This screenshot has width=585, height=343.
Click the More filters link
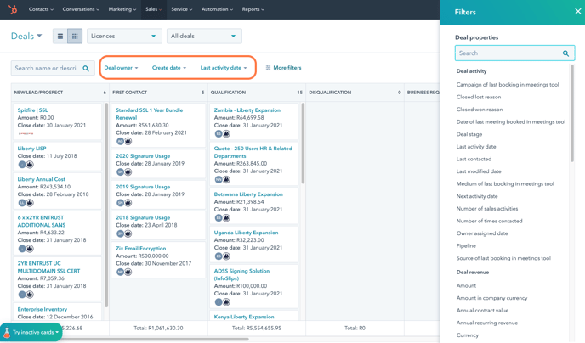(x=287, y=68)
